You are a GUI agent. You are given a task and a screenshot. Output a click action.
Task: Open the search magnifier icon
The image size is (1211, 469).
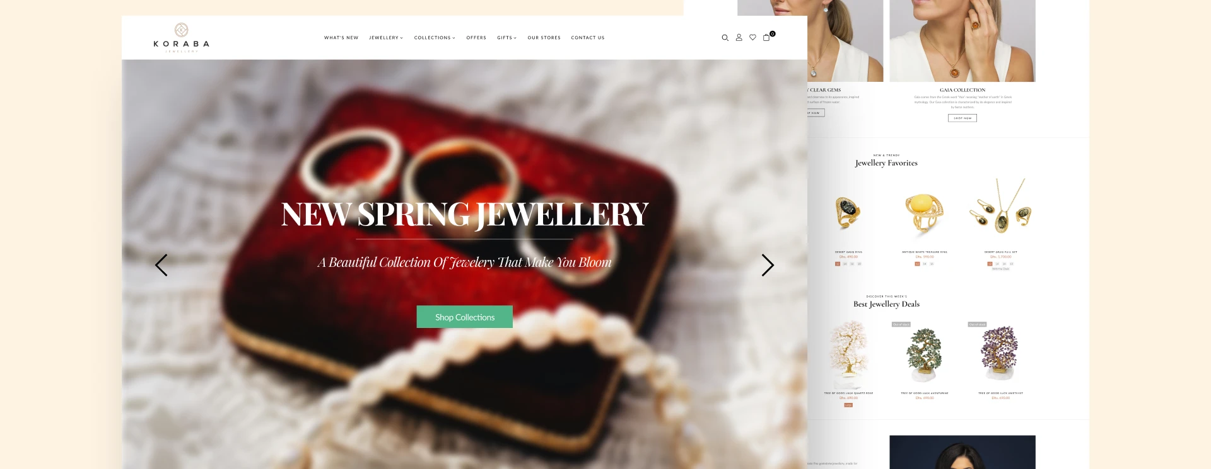click(x=725, y=38)
